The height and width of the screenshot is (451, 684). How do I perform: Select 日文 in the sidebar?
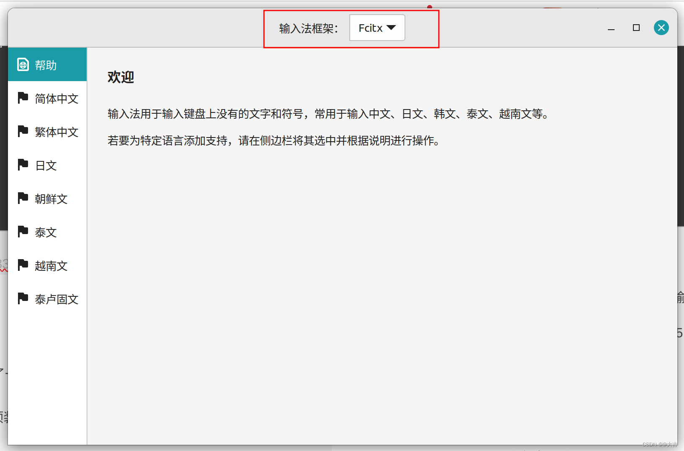click(47, 165)
